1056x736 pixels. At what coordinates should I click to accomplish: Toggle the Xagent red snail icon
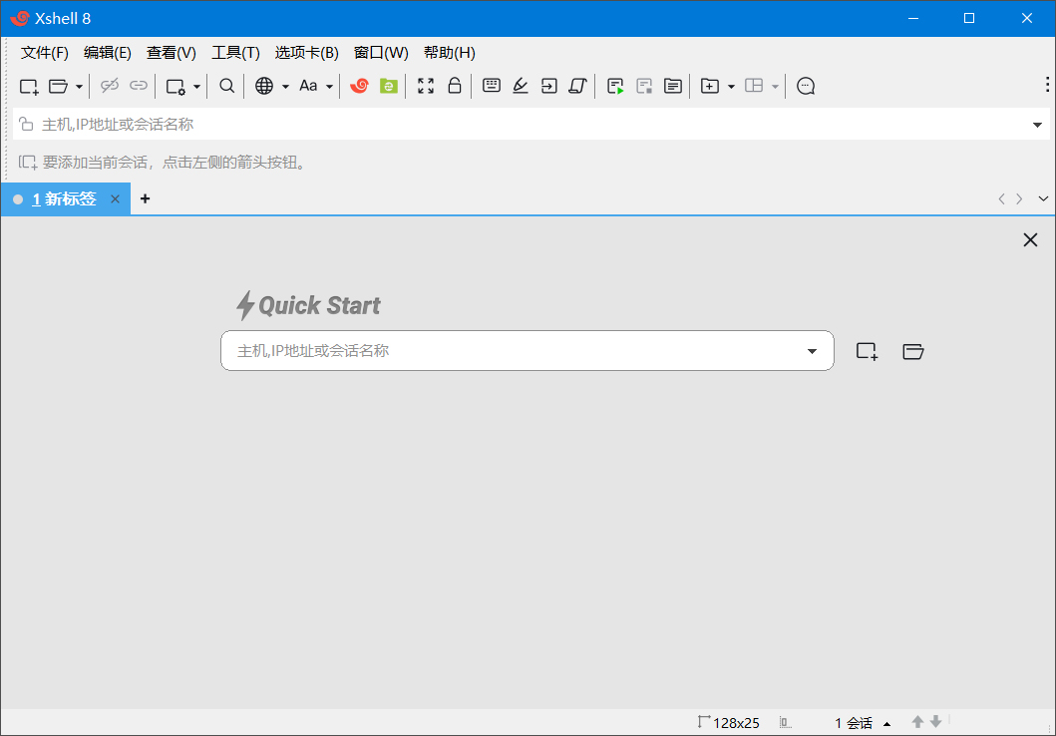[x=359, y=86]
